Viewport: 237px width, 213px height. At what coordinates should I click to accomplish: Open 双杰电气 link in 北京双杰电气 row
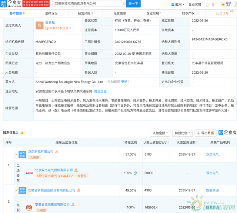tap(212, 173)
